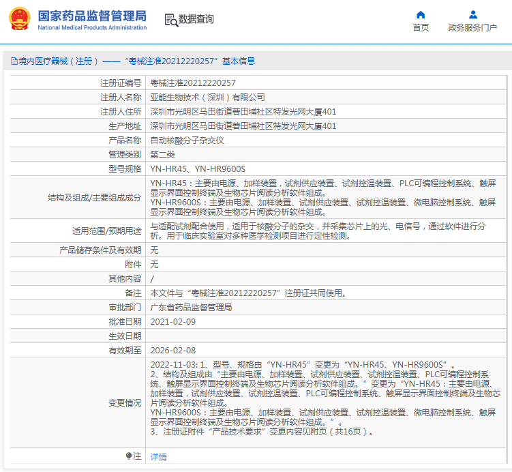The image size is (512, 472).
Task: Click the 生效日期 row label
Action: (125, 336)
